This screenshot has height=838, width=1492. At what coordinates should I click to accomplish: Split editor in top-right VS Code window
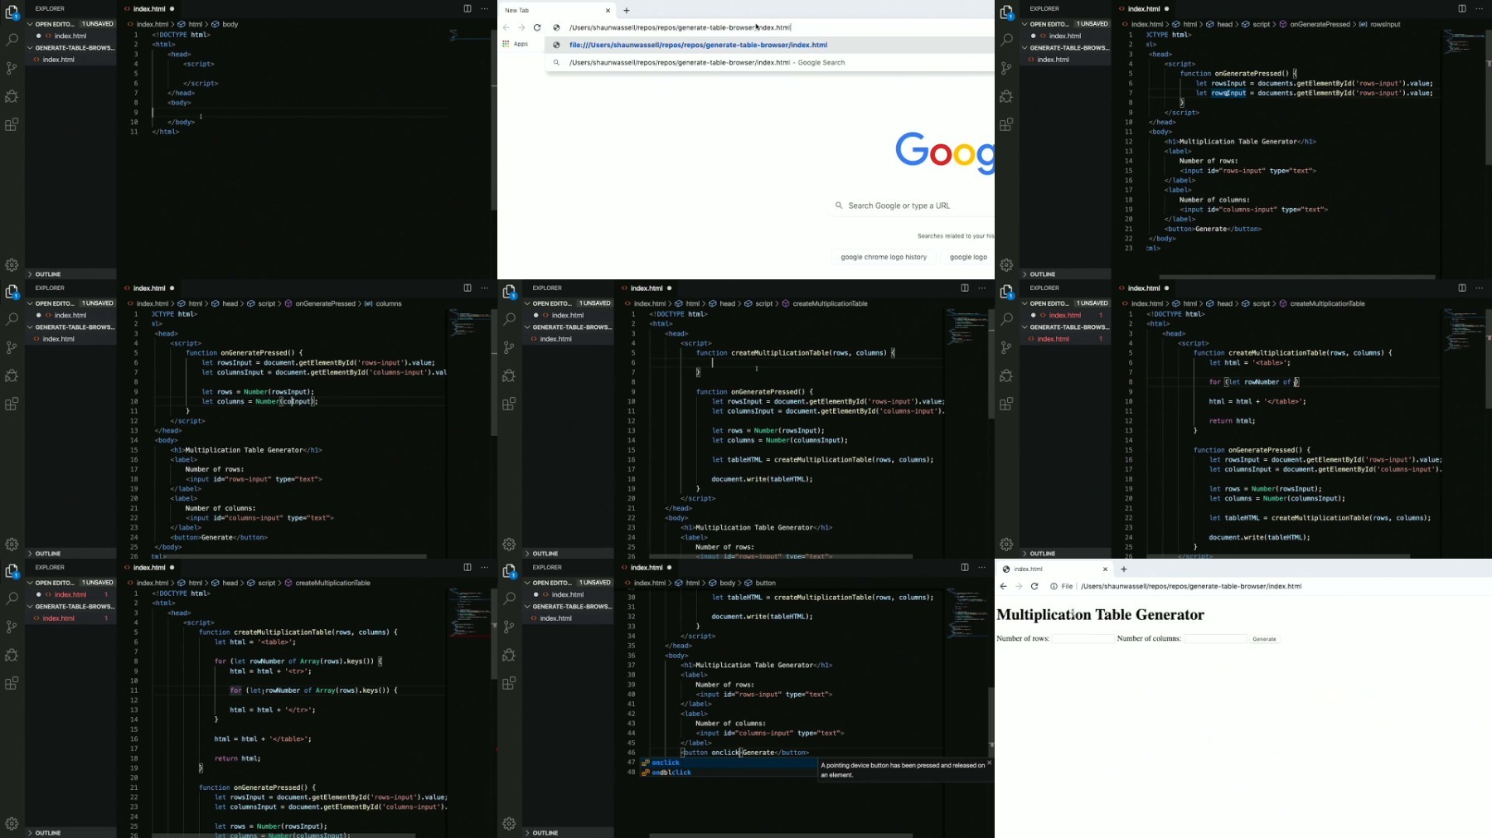click(x=1462, y=9)
